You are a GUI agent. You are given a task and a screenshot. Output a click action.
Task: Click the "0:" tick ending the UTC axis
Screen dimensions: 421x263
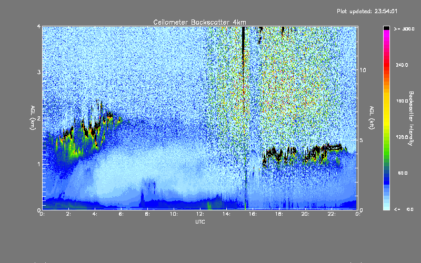[358, 214]
